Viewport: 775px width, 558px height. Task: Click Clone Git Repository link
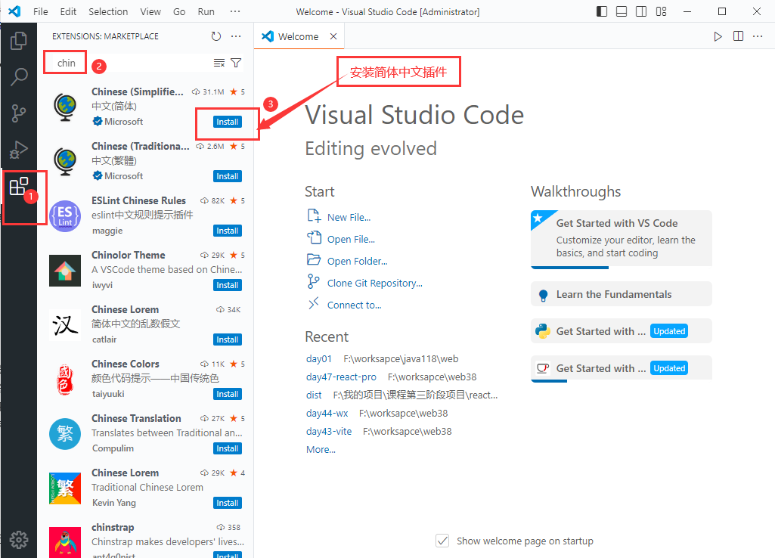click(x=375, y=284)
